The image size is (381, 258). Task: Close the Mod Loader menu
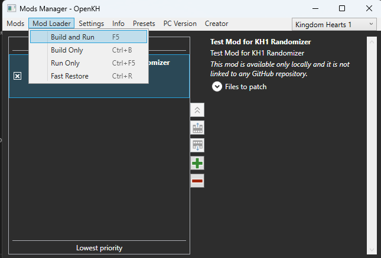coord(51,24)
